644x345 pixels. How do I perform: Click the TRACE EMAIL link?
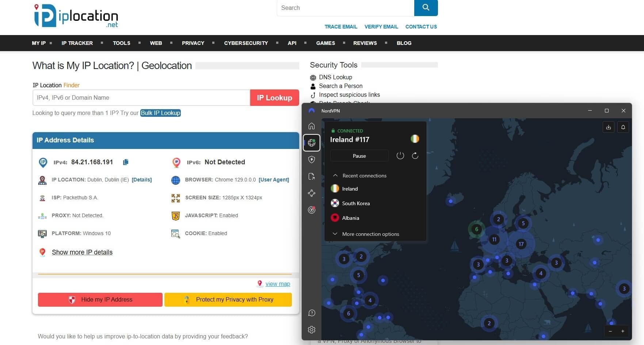[x=341, y=27]
